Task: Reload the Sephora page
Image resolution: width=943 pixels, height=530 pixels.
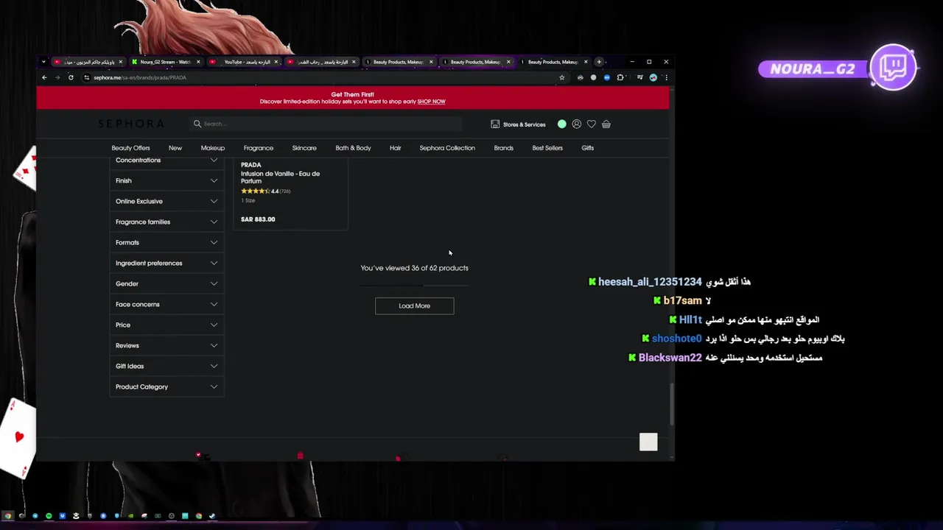Action: (x=71, y=77)
